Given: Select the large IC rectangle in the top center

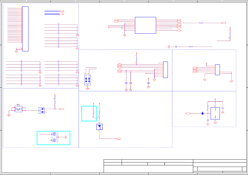Looking at the screenshot, I should (145, 25).
